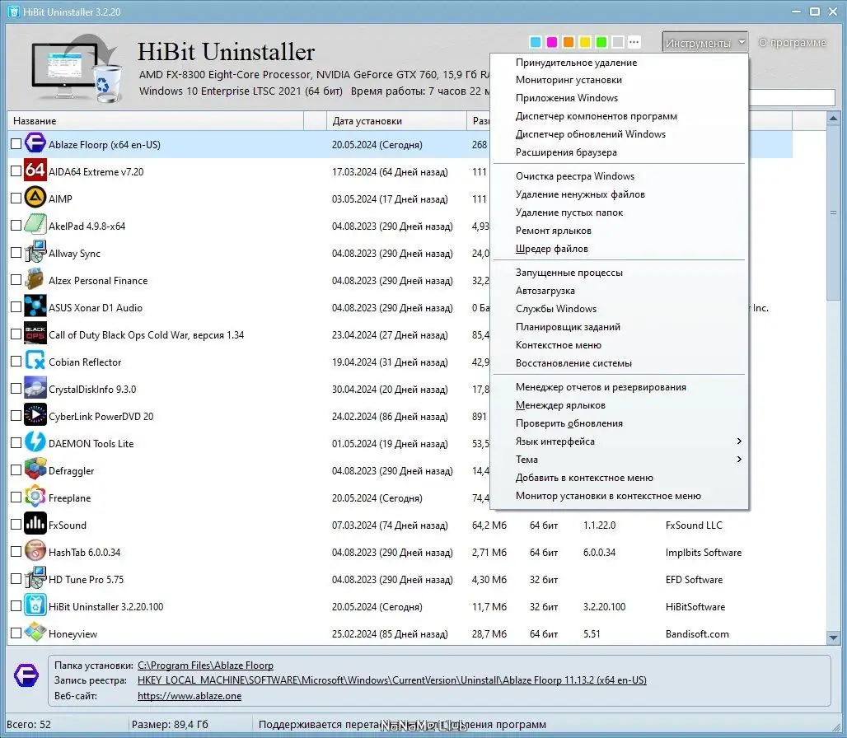This screenshot has height=738, width=847.
Task: Click the FxSound icon
Action: 35,524
